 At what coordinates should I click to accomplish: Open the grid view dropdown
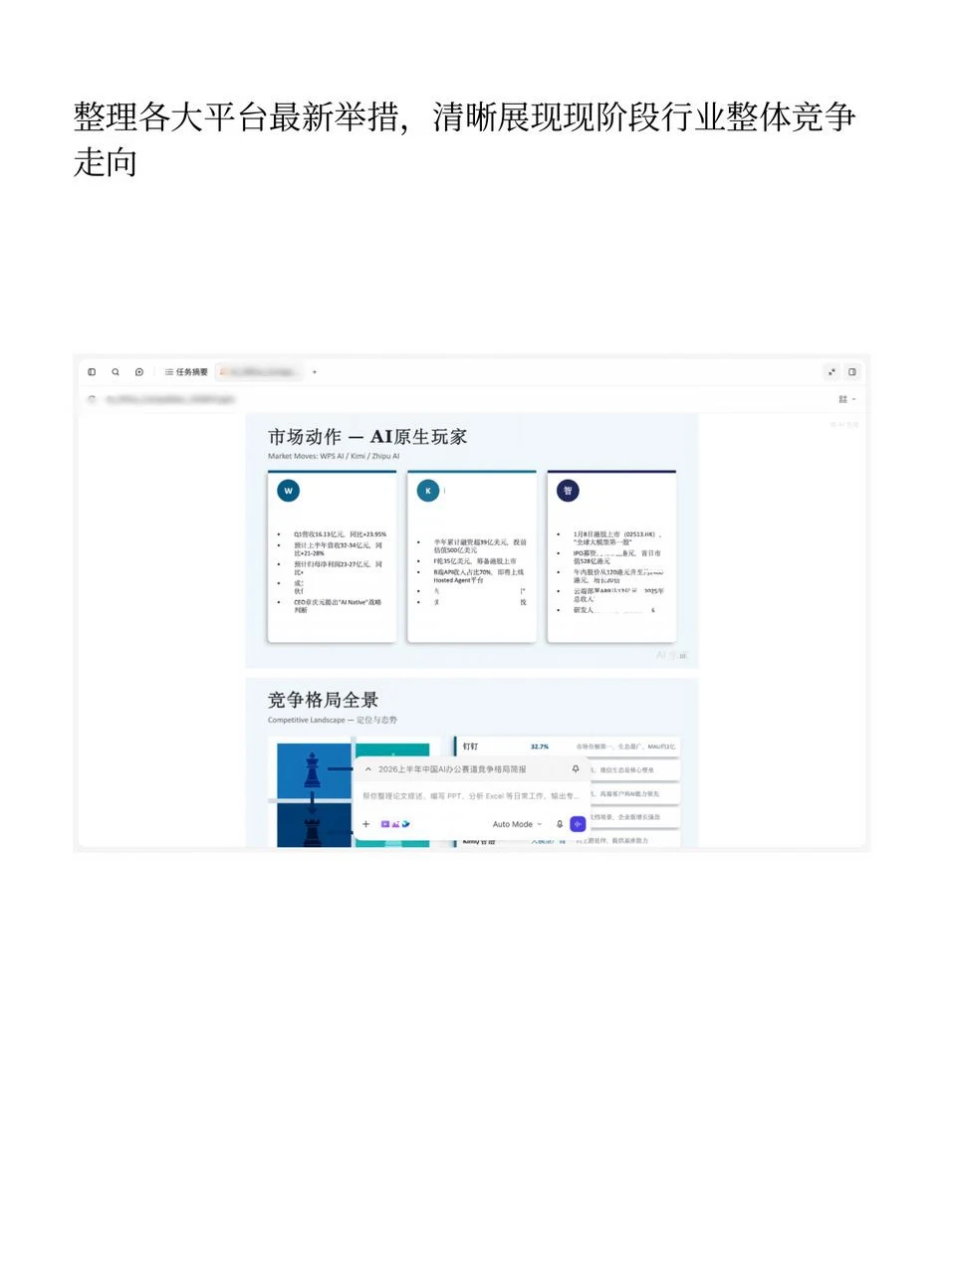(846, 399)
